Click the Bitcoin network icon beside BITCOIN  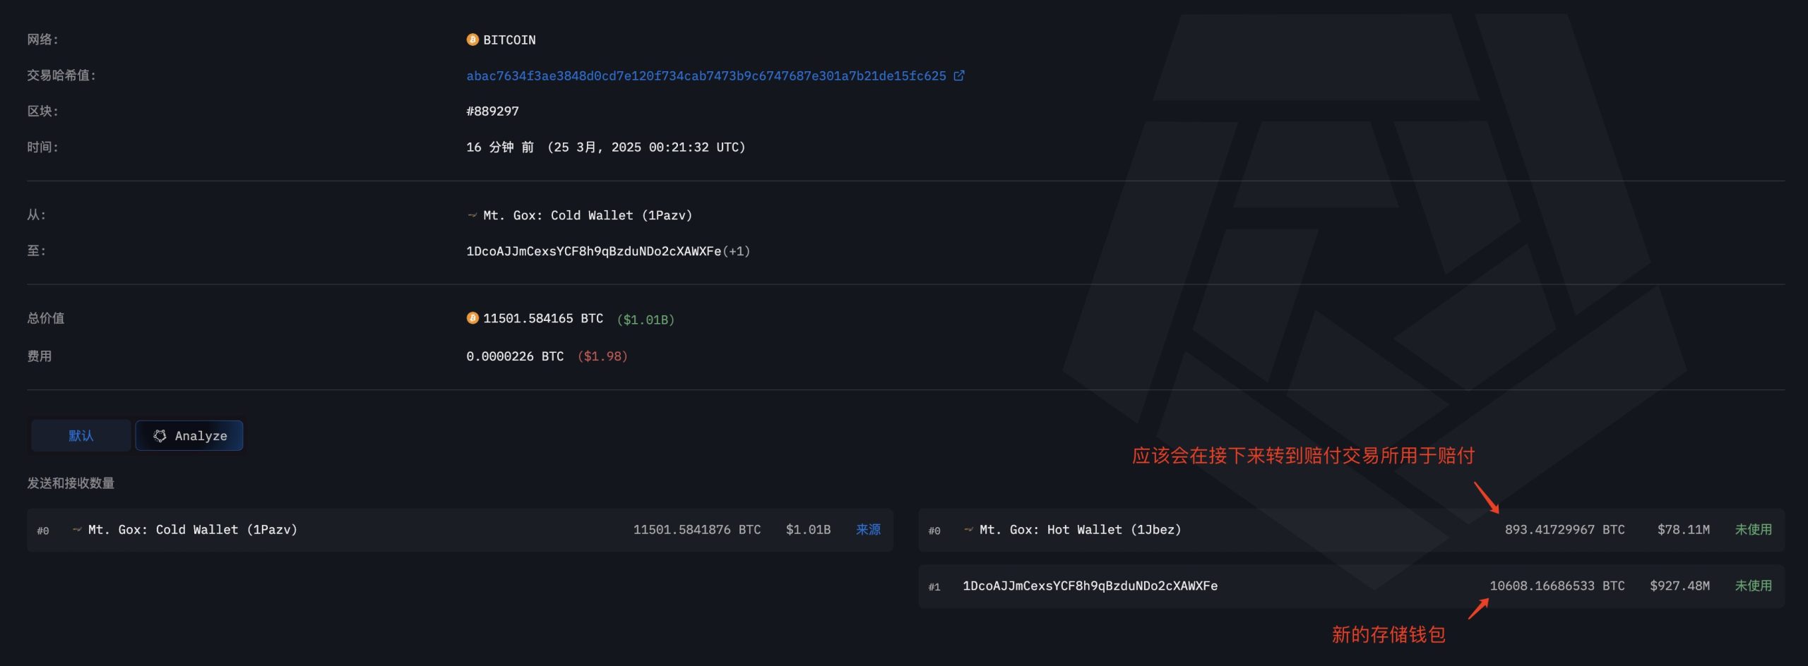(472, 40)
